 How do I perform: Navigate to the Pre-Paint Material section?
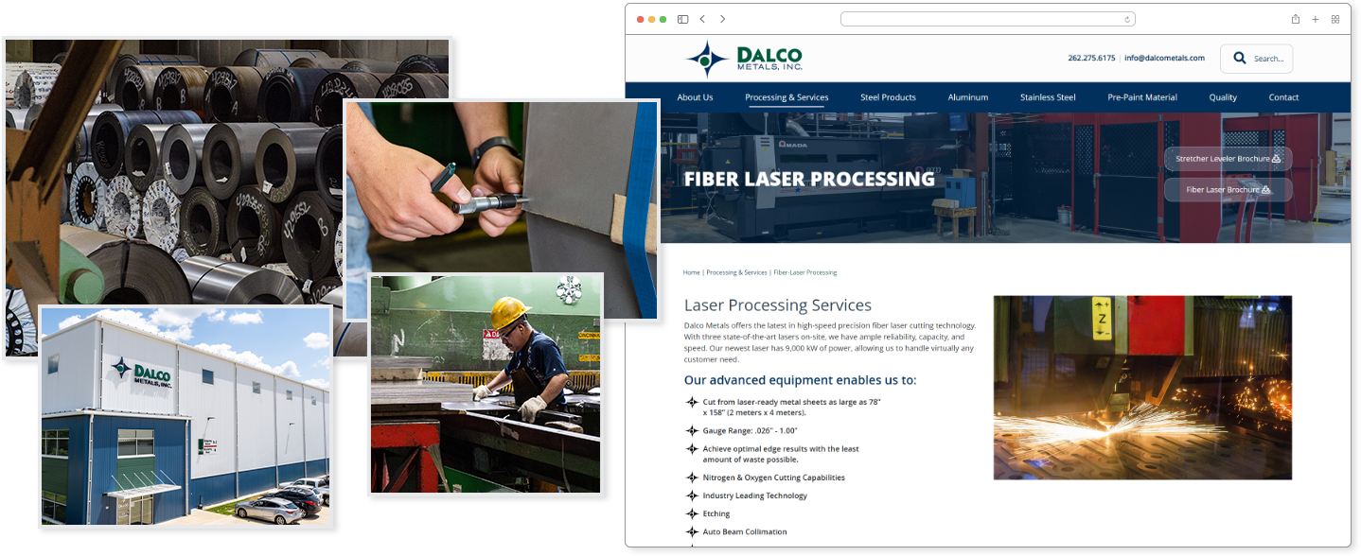[x=1142, y=96]
